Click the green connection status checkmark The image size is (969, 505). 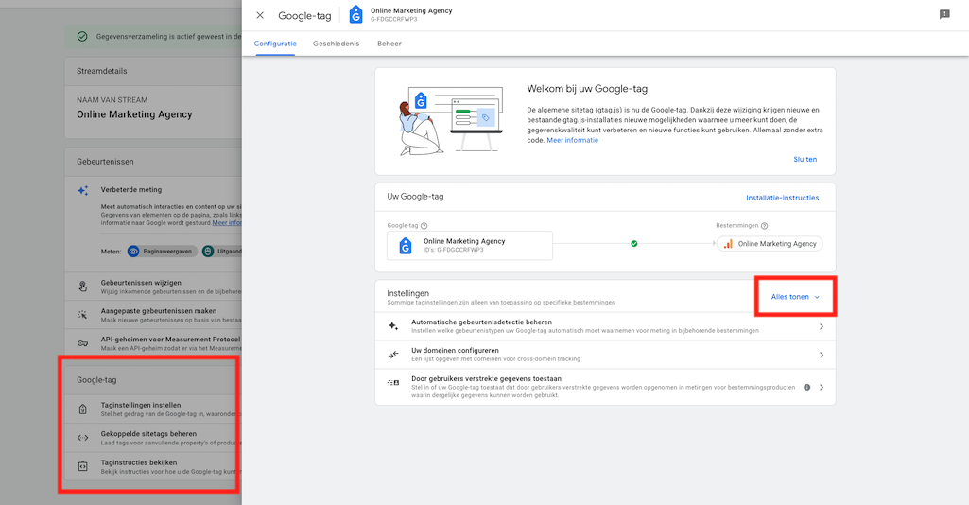pos(634,244)
